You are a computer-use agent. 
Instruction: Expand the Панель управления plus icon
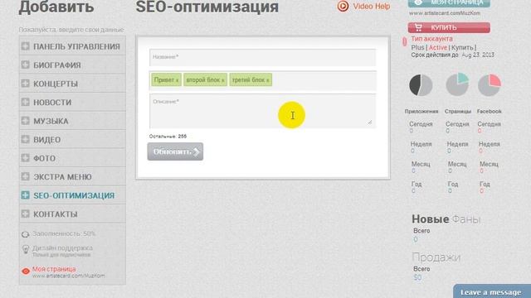coord(26,46)
